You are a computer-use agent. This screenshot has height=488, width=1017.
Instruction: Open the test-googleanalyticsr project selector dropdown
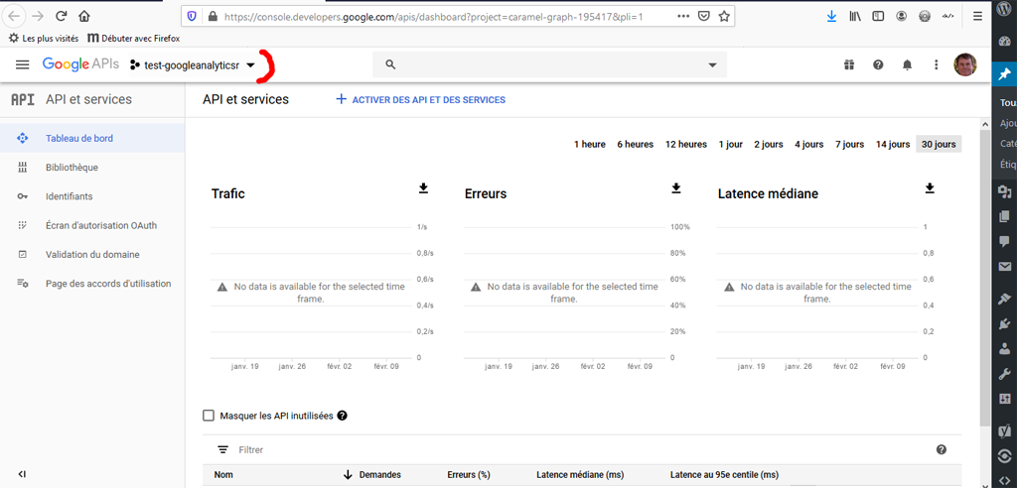(193, 65)
